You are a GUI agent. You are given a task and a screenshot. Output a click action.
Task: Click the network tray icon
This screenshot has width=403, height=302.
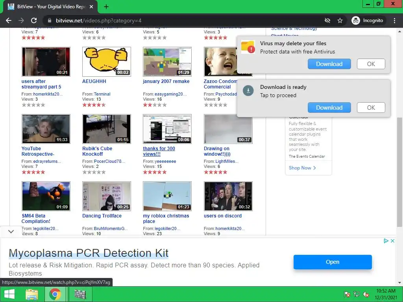click(357, 294)
